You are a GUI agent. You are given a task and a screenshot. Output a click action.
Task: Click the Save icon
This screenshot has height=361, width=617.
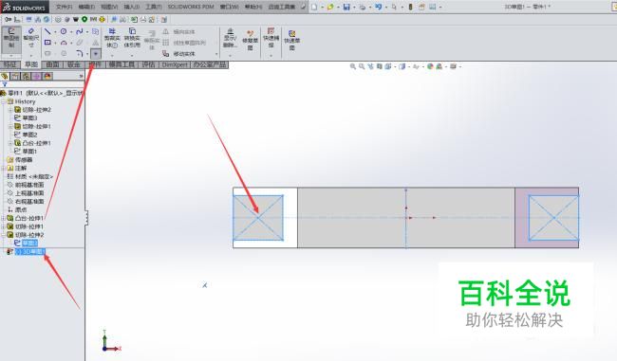(x=346, y=7)
